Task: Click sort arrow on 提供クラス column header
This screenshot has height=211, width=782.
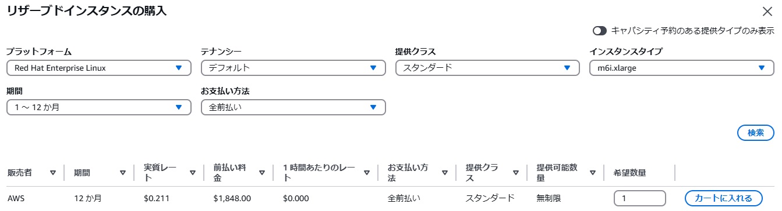Action: coord(516,173)
